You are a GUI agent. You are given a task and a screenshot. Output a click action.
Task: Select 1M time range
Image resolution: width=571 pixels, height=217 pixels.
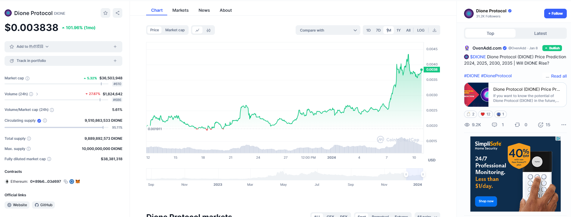[x=389, y=30]
